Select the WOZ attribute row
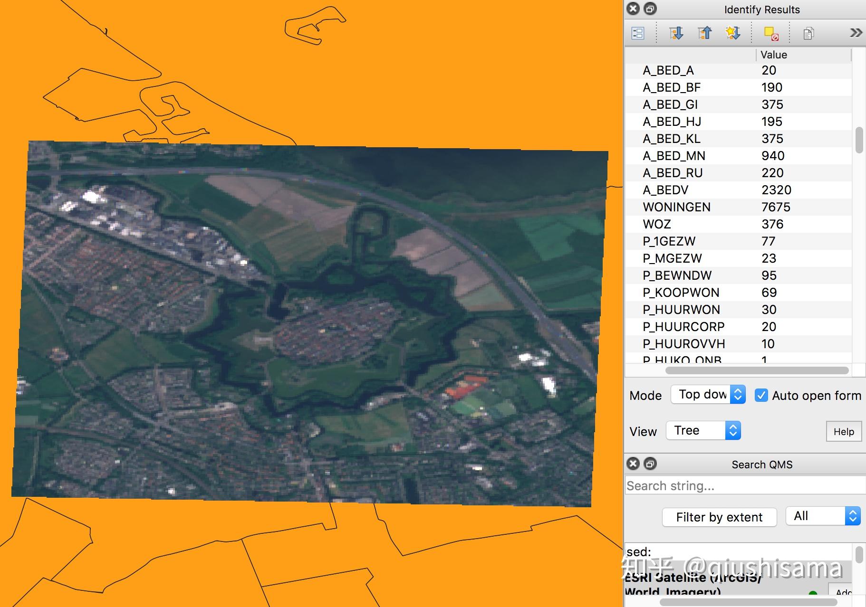Viewport: 866px width, 607px height. pyautogui.click(x=738, y=224)
